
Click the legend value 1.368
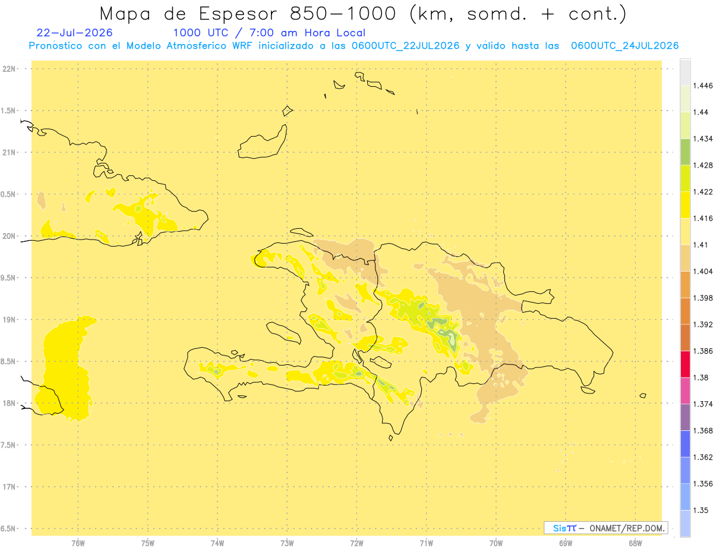coord(703,430)
